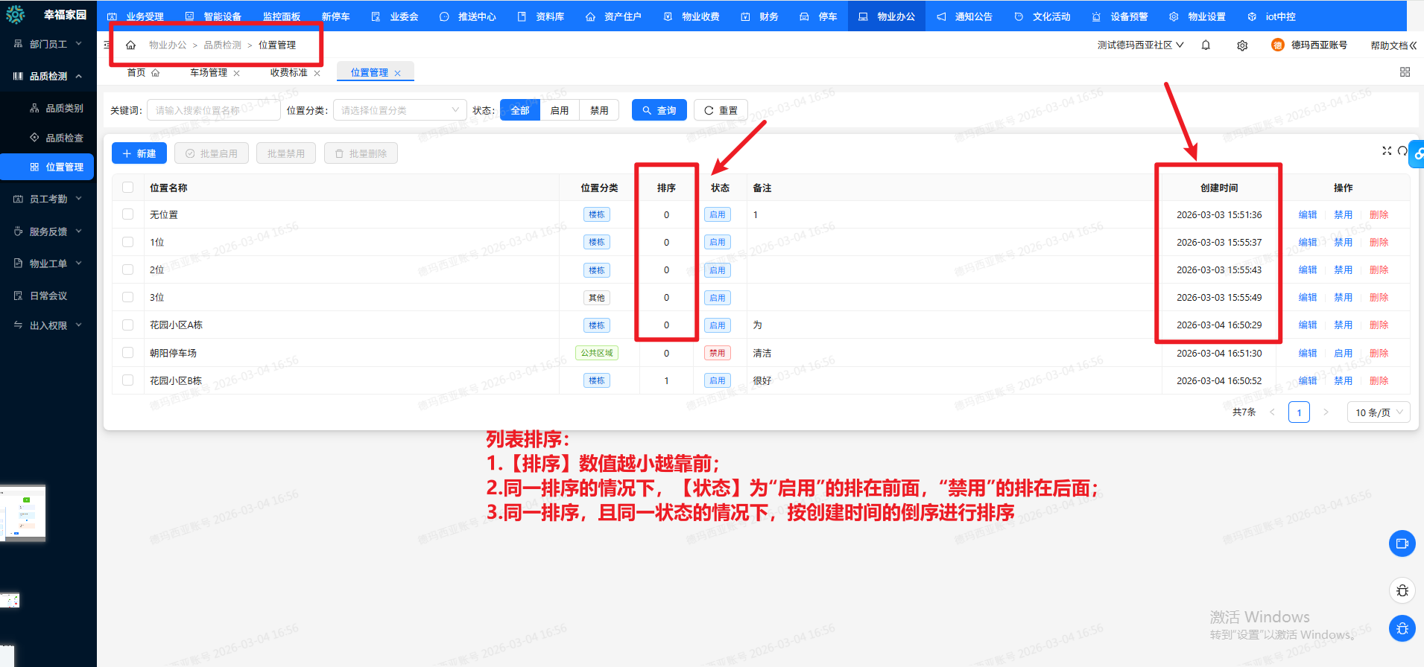This screenshot has width=1424, height=667.
Task: Click the blue link icon at right edge
Action: click(1417, 154)
